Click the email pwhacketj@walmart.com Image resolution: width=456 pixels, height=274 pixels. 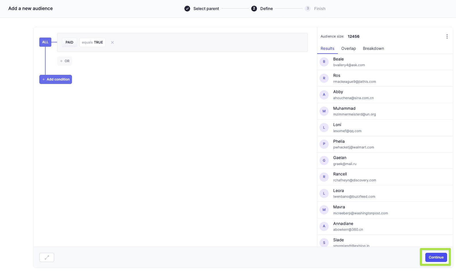(x=354, y=147)
